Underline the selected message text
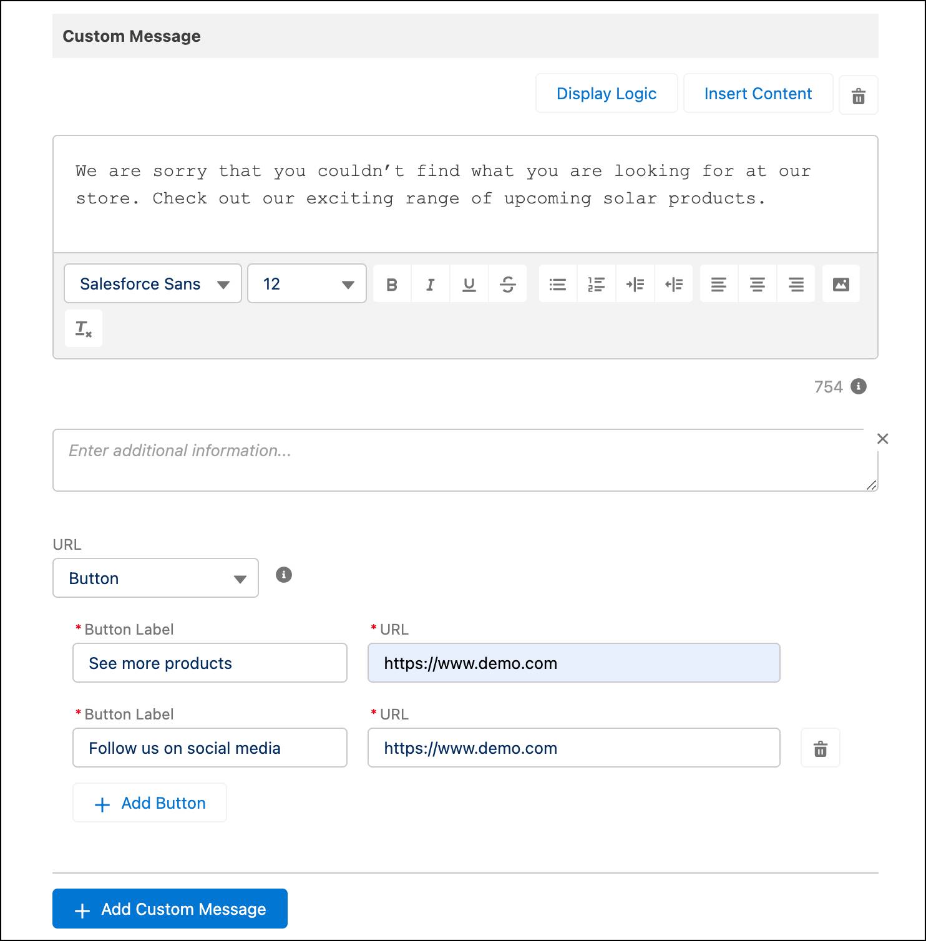The width and height of the screenshot is (926, 941). [469, 283]
